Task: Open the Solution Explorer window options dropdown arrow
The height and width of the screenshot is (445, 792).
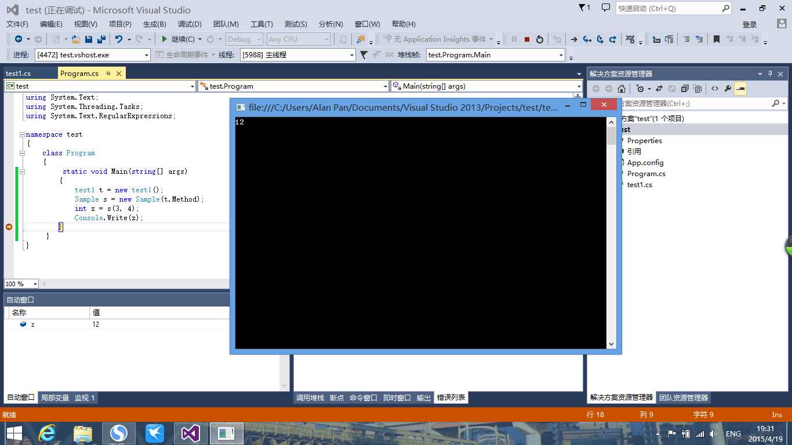Action: 760,74
